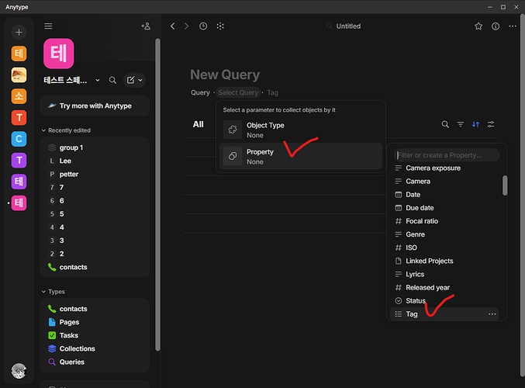Screen dimensions: 525x388
Task: Click the Tag label beside Select Query
Action: tap(272, 92)
